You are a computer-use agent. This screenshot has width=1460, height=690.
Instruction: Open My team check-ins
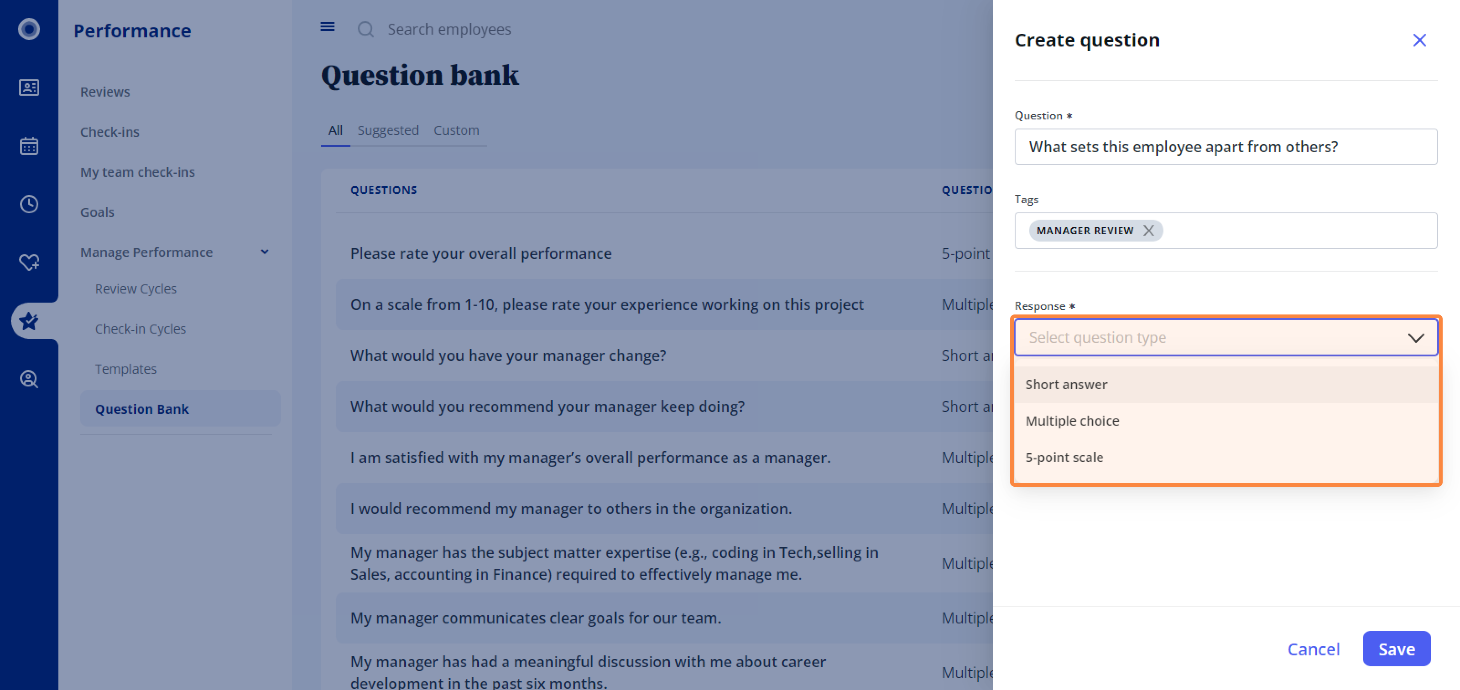[137, 172]
